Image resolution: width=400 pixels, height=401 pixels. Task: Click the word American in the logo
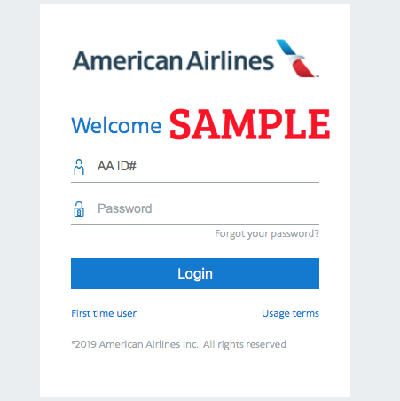click(128, 60)
